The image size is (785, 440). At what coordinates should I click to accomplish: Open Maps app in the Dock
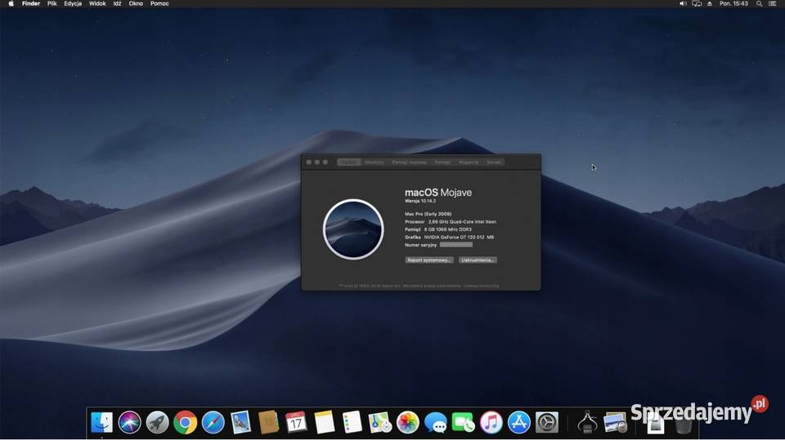tap(380, 423)
